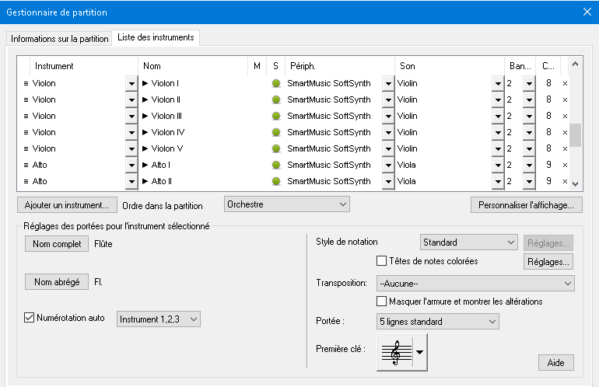Click the instrument list vertical scrollbar thumb
599x387 pixels.
tap(576, 134)
